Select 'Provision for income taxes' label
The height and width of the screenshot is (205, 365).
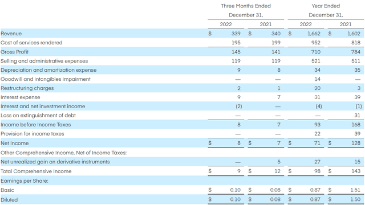point(33,134)
